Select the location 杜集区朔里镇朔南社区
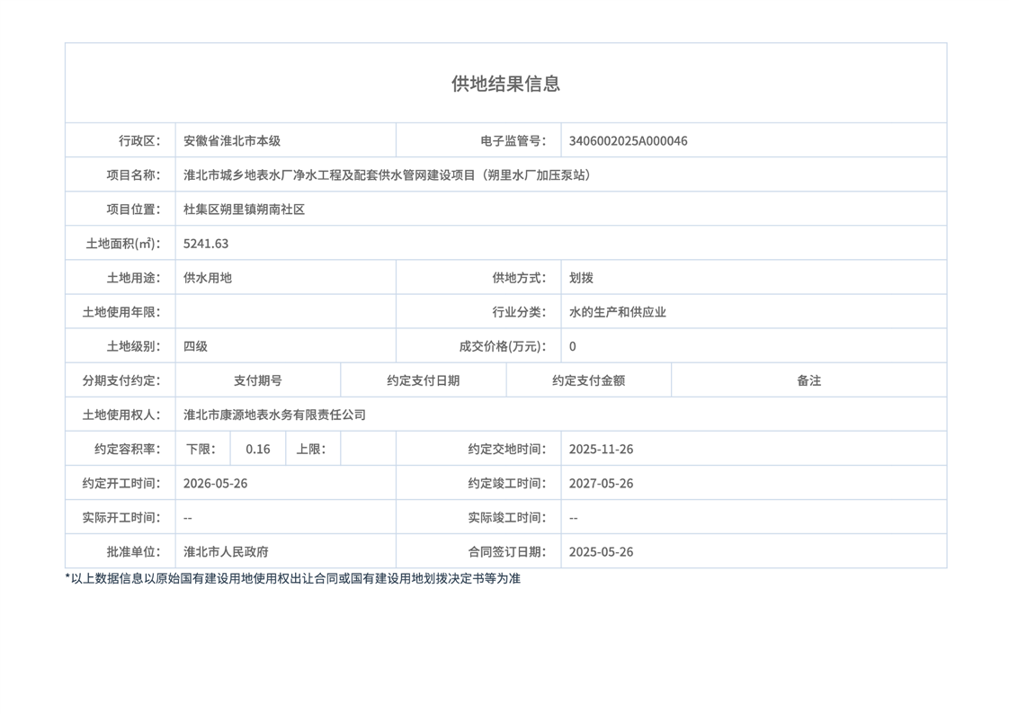Image resolution: width=1009 pixels, height=714 pixels. (244, 209)
